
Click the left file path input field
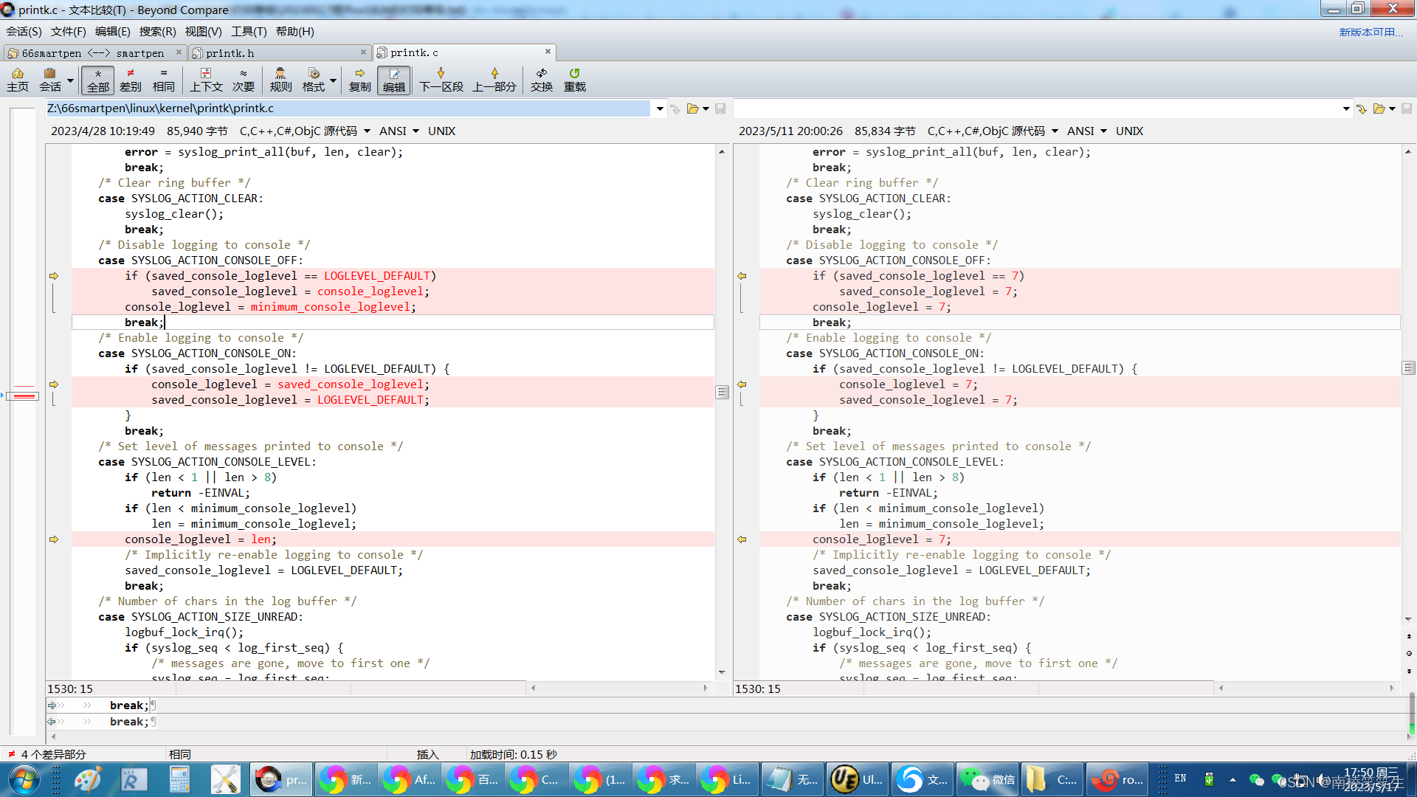click(x=347, y=108)
